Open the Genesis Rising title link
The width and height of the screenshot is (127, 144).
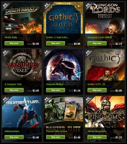point(54,84)
